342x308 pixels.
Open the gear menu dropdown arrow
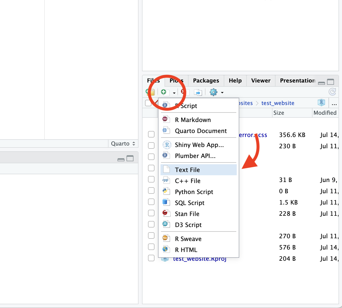[222, 93]
